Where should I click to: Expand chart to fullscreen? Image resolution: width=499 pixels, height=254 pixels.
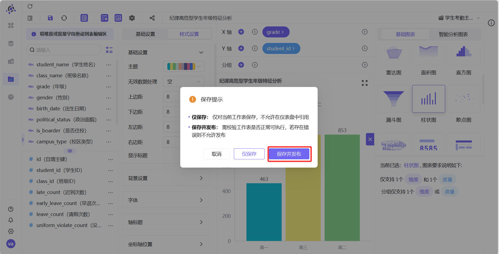coord(365,83)
